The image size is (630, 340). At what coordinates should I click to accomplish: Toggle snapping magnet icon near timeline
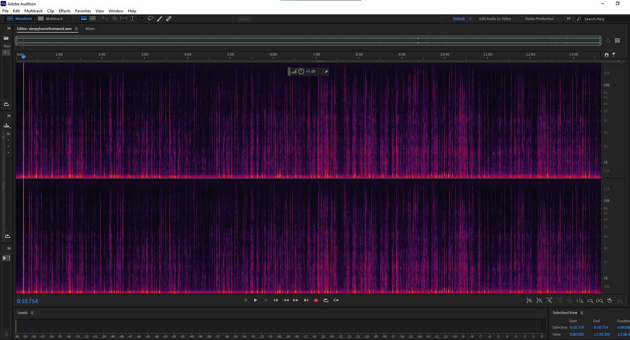[606, 55]
